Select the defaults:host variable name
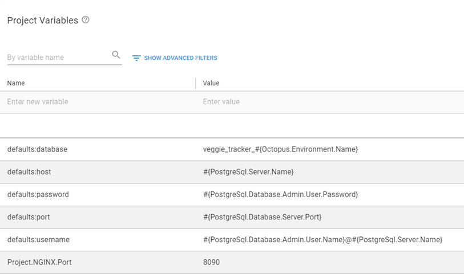Screen dimensions: 464x274 pyautogui.click(x=30, y=172)
